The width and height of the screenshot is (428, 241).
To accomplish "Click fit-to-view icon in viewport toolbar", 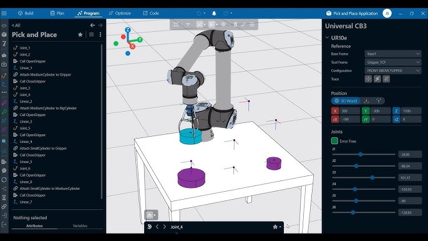I will [x=176, y=24].
